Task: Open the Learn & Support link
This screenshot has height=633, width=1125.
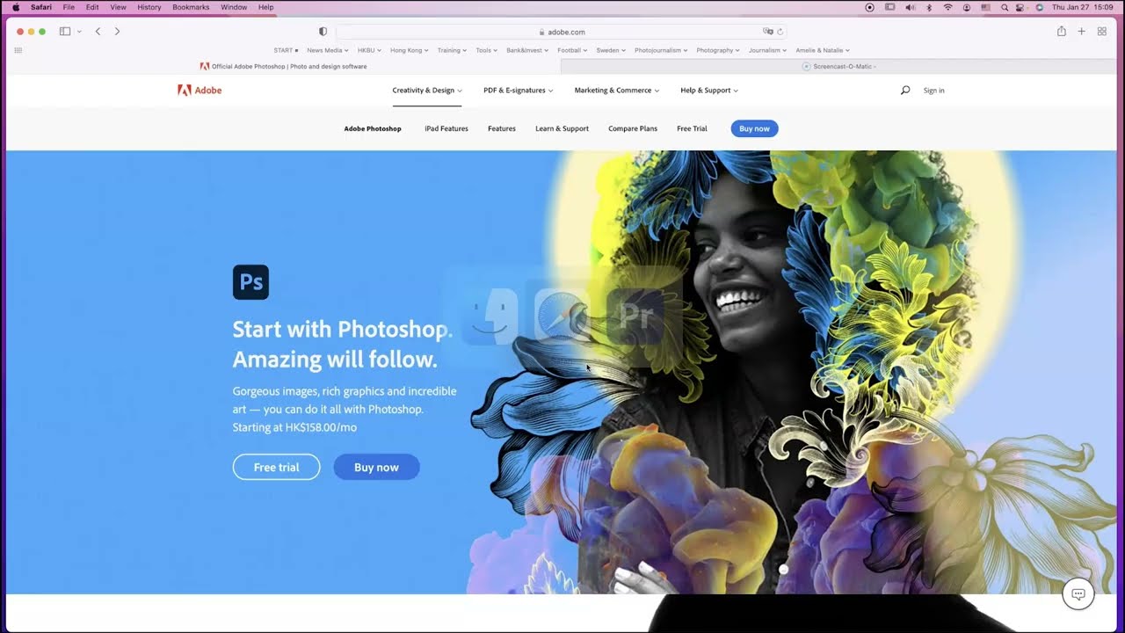Action: (562, 128)
